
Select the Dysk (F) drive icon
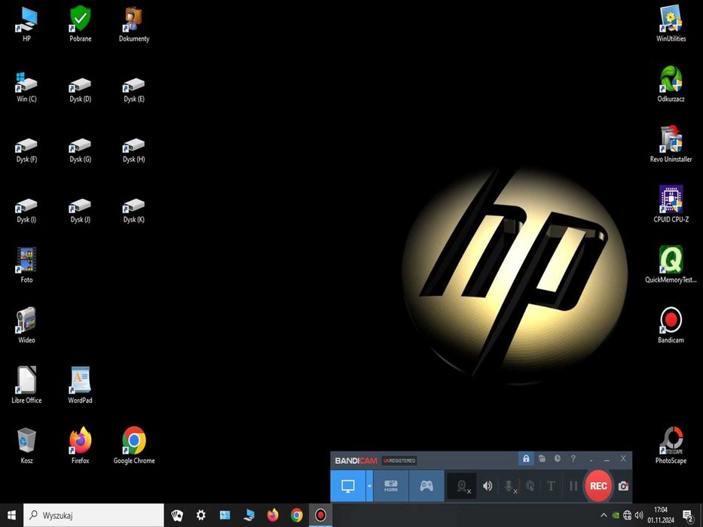(x=26, y=150)
